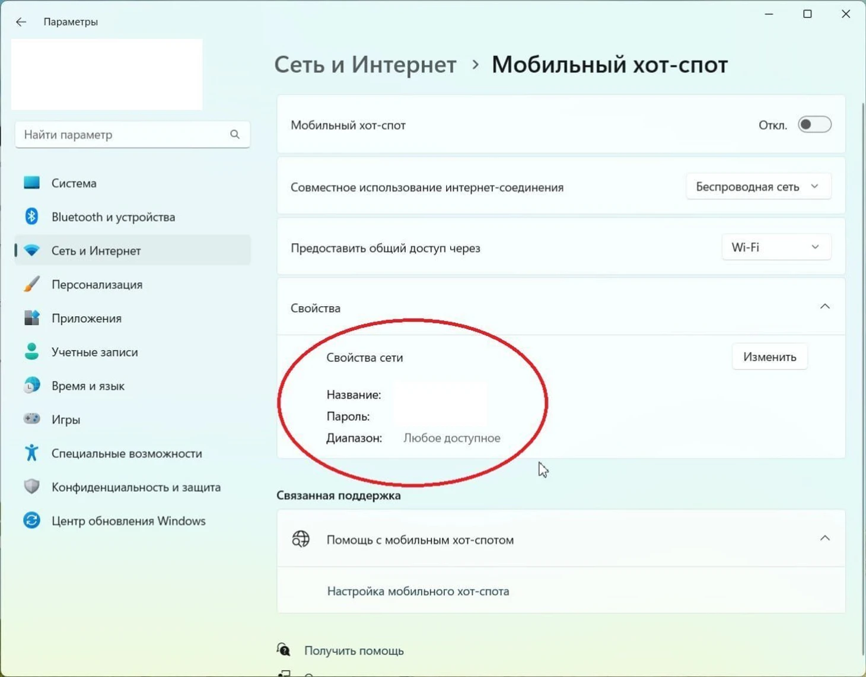Collapse Помощь с мобильным хот-спотом chevron
Image resolution: width=866 pixels, height=677 pixels.
tap(824, 538)
